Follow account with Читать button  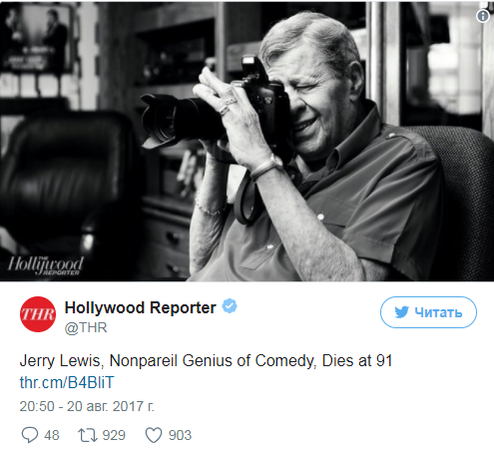[x=428, y=312]
